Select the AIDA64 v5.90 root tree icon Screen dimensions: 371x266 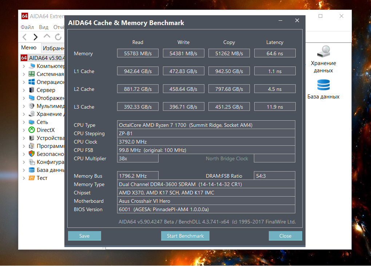(24, 58)
